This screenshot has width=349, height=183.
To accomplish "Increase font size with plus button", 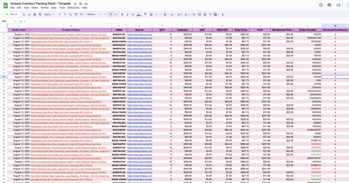I will point(116,15).
